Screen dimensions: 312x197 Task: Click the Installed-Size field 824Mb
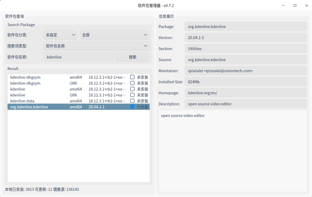pyautogui.click(x=246, y=82)
